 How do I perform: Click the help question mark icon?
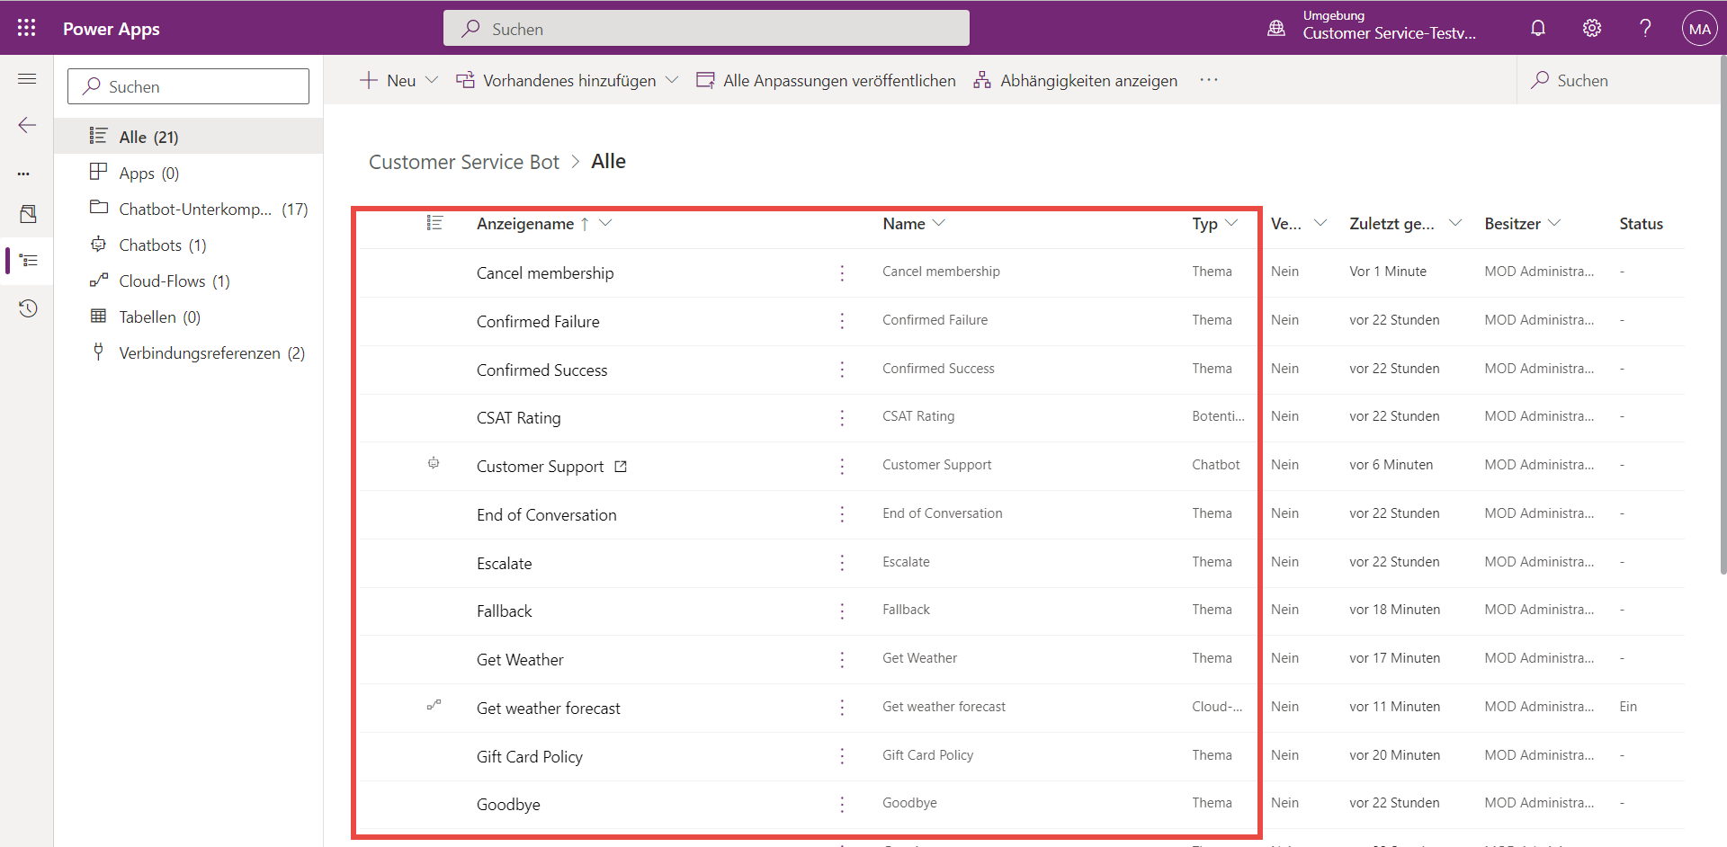click(1645, 28)
